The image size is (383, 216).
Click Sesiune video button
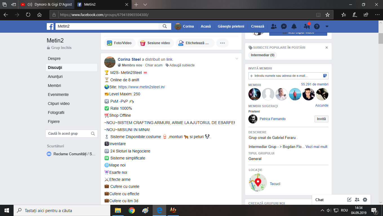(x=155, y=43)
